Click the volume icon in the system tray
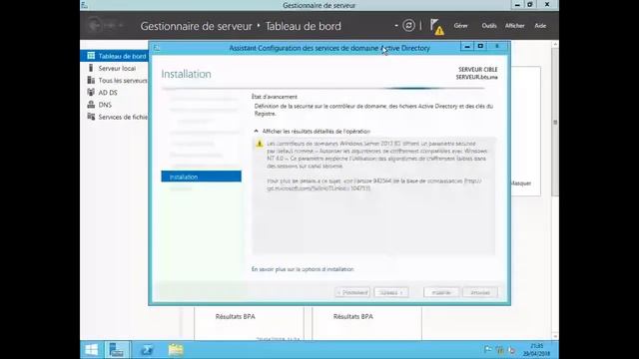 point(512,350)
